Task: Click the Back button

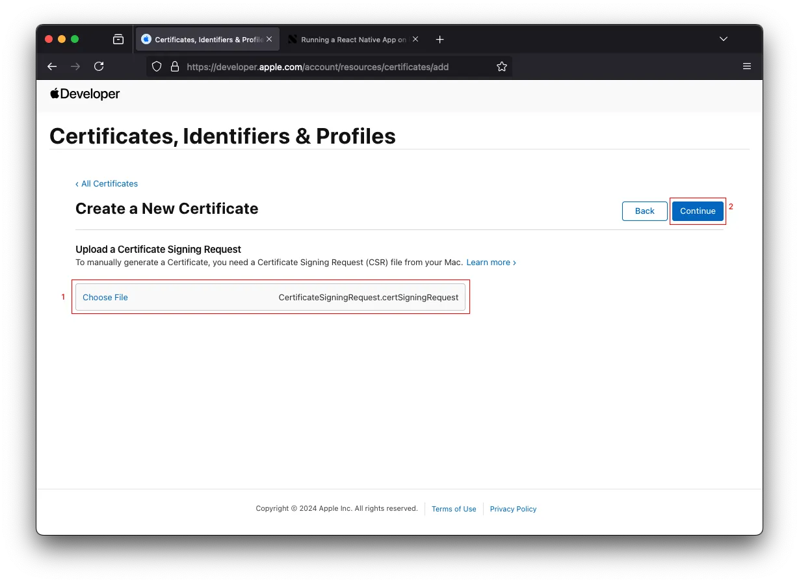Action: point(645,211)
